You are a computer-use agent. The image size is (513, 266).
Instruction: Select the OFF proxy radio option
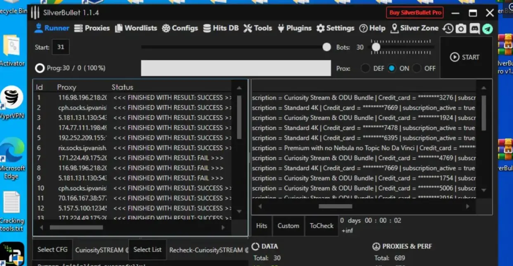(x=417, y=68)
